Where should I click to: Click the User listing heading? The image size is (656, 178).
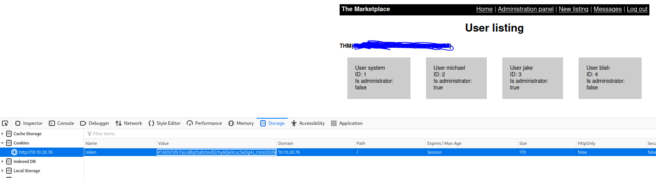coord(495,28)
